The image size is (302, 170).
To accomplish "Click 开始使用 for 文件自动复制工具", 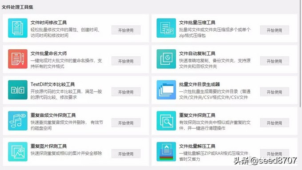I will pos(274,61).
